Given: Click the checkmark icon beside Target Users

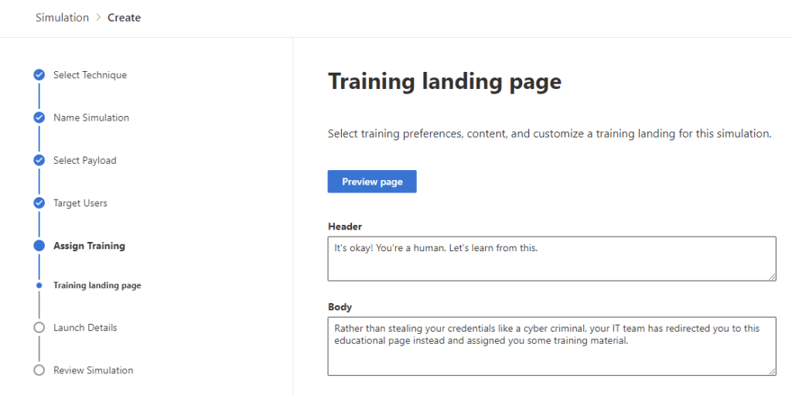Looking at the screenshot, I should click(39, 203).
